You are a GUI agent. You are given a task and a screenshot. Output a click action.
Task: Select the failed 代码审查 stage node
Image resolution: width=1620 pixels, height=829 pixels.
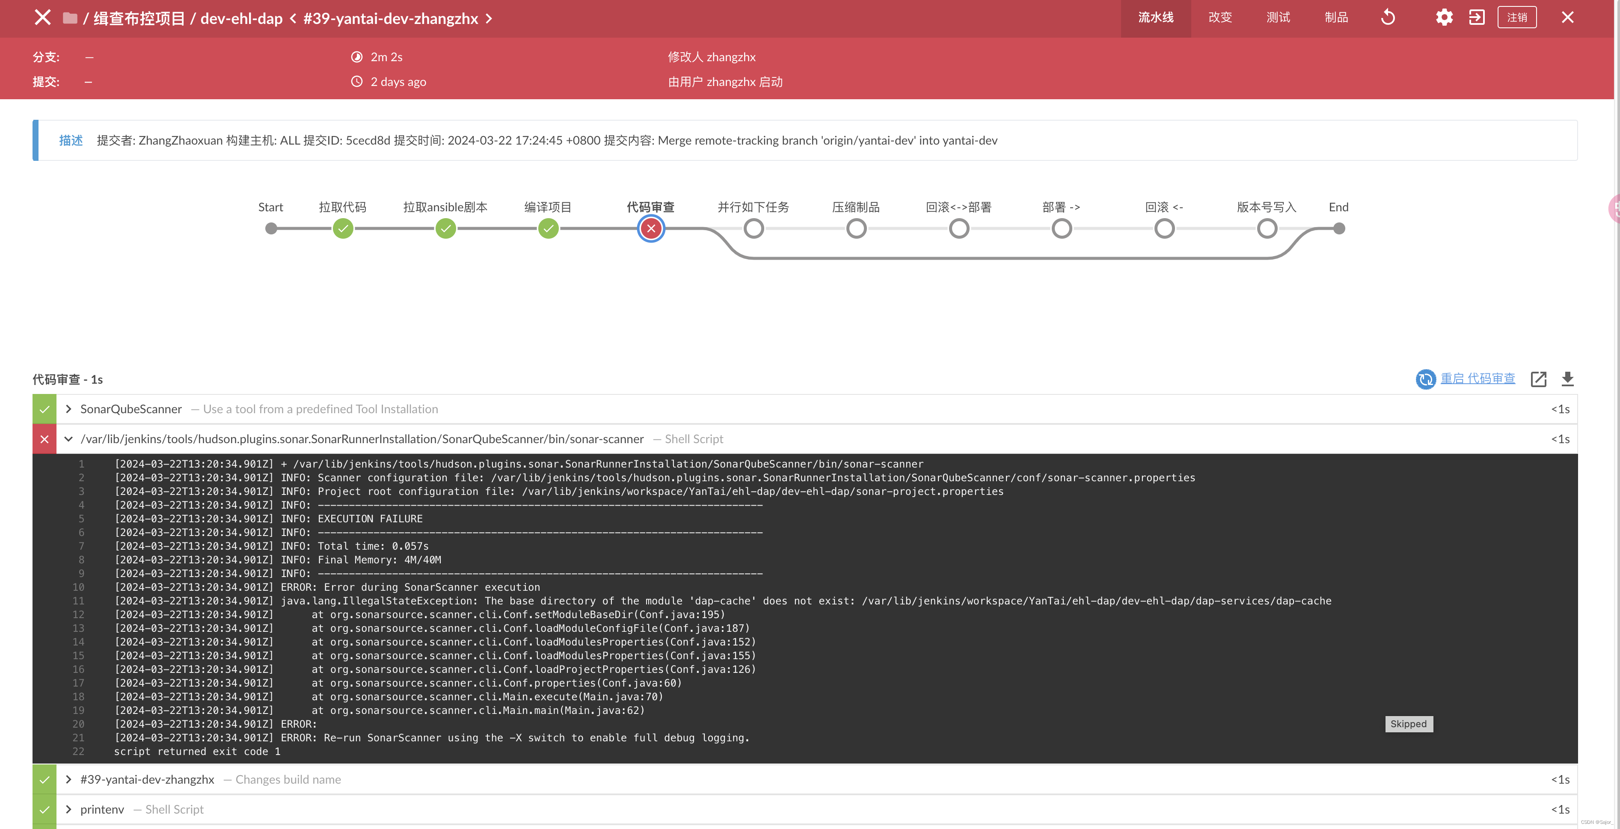(651, 229)
